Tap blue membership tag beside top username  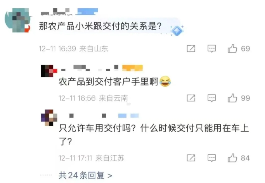[87, 12]
